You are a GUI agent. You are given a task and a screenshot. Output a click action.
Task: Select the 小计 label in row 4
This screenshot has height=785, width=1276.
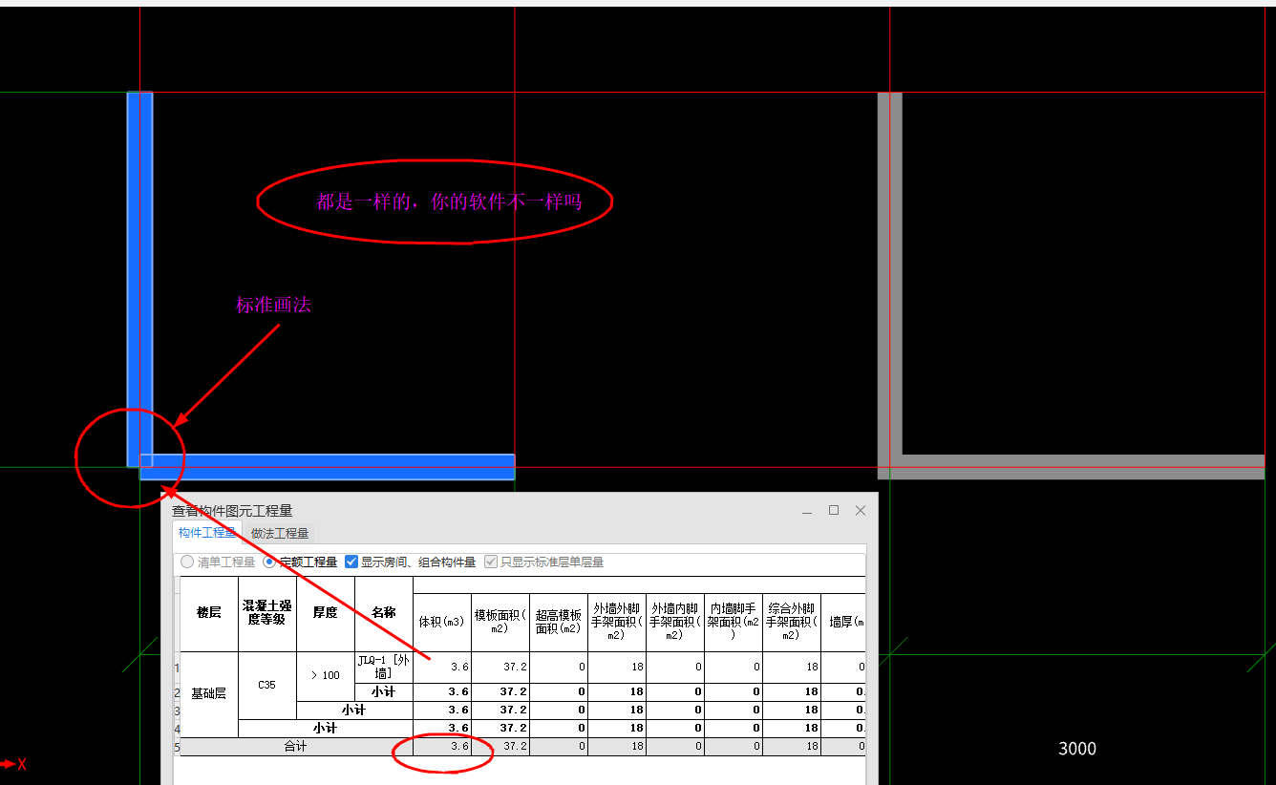(x=326, y=728)
